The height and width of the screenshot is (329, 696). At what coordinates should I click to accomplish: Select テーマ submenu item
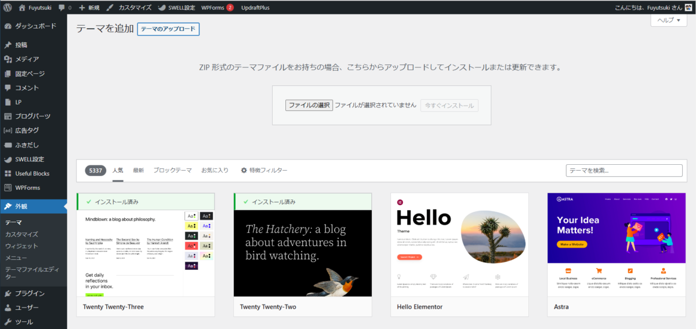13,222
